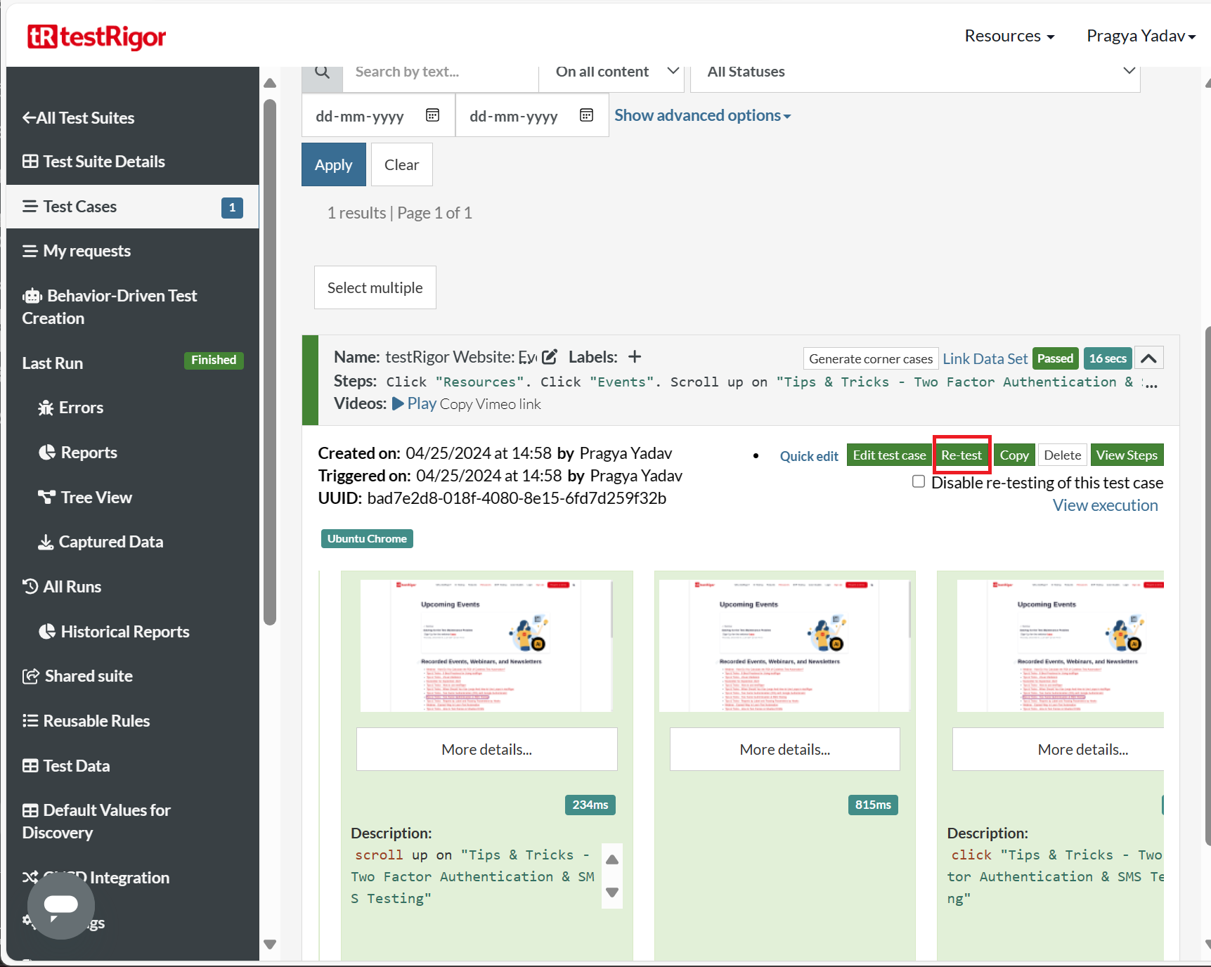Open Captured Data in the sidebar
This screenshot has width=1211, height=967.
[x=100, y=542]
